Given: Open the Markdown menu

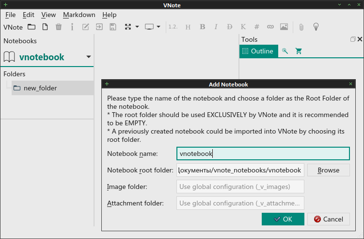Looking at the screenshot, I should click(x=79, y=15).
